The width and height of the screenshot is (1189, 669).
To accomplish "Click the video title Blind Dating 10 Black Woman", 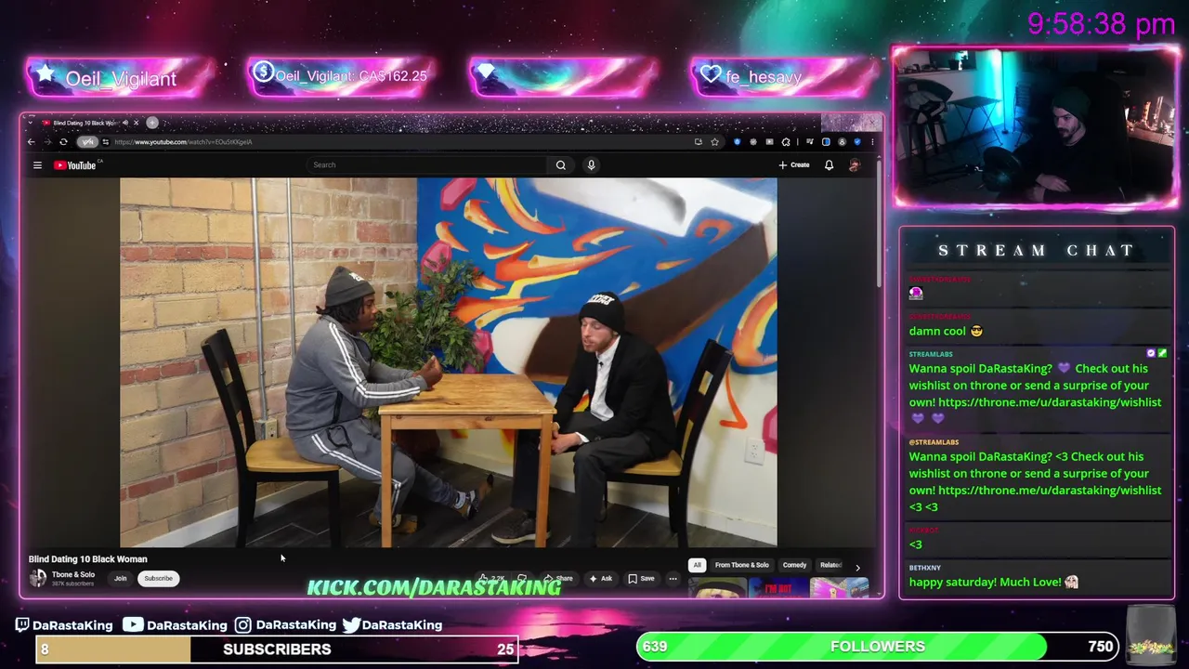I will click(88, 559).
